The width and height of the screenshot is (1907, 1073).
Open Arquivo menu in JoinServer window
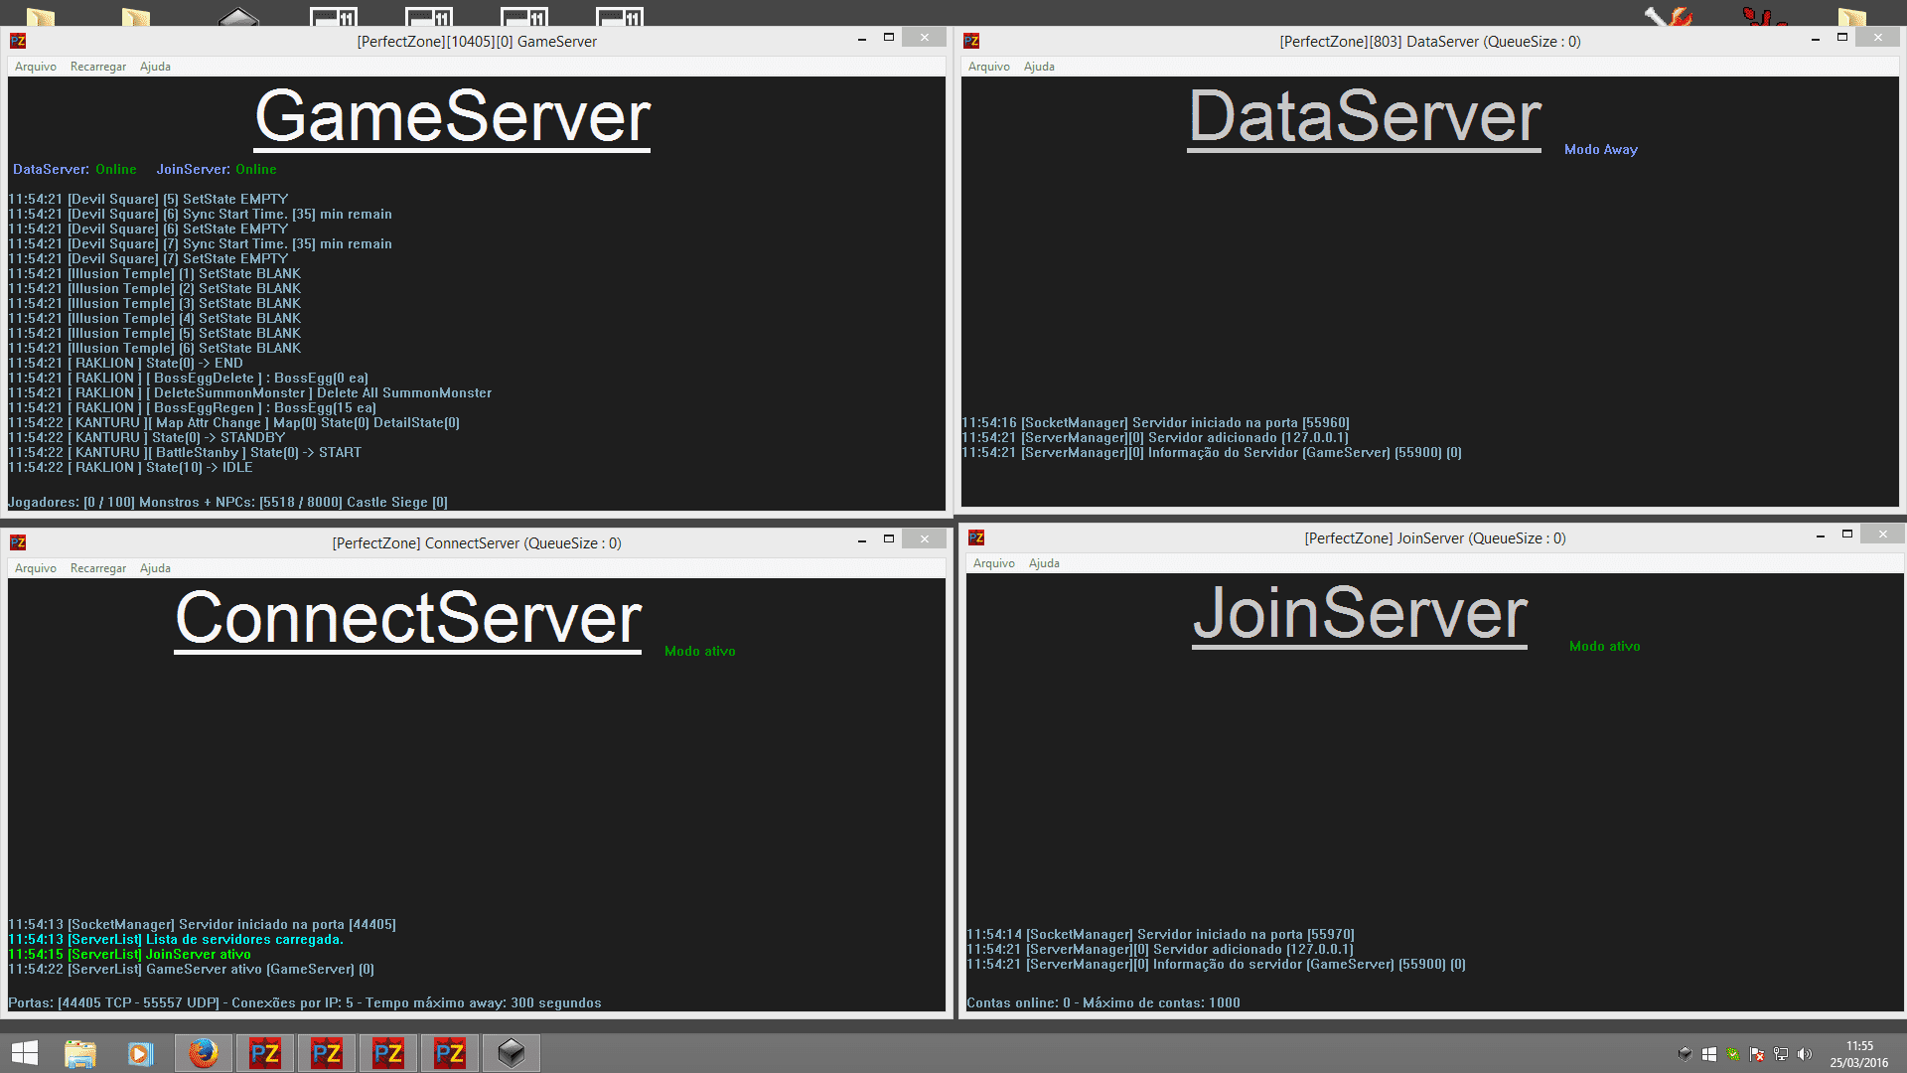click(994, 563)
